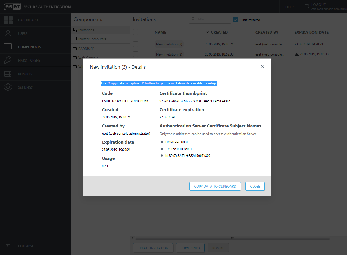Viewport: 347px width, 255px height.
Task: Click the Create Invitation button
Action: (x=153, y=248)
